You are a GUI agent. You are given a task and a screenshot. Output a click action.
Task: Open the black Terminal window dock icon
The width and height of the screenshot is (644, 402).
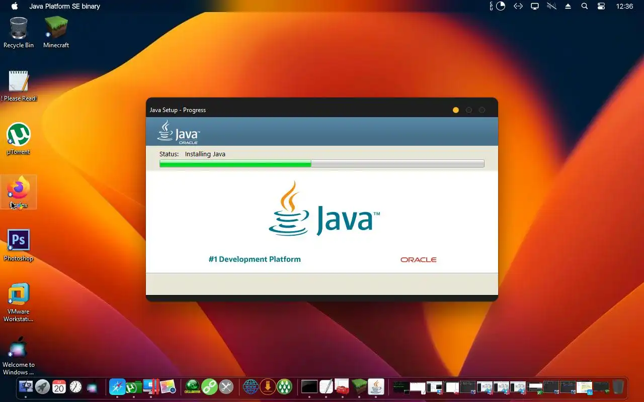pos(309,386)
